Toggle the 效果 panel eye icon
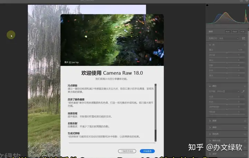 245,121
